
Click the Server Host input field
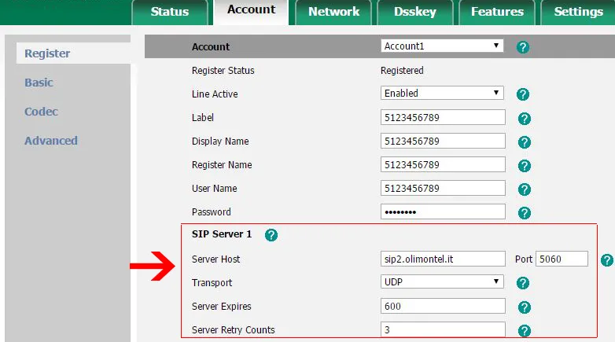(x=442, y=259)
